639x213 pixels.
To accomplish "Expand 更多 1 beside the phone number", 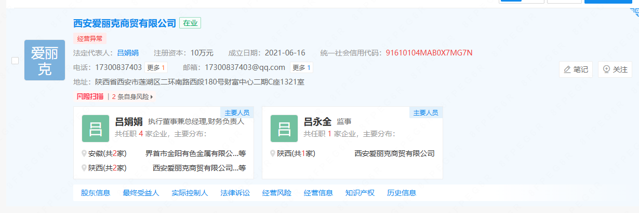I will point(156,67).
